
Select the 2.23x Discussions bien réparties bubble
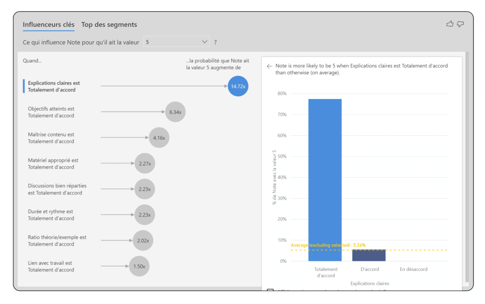(144, 189)
